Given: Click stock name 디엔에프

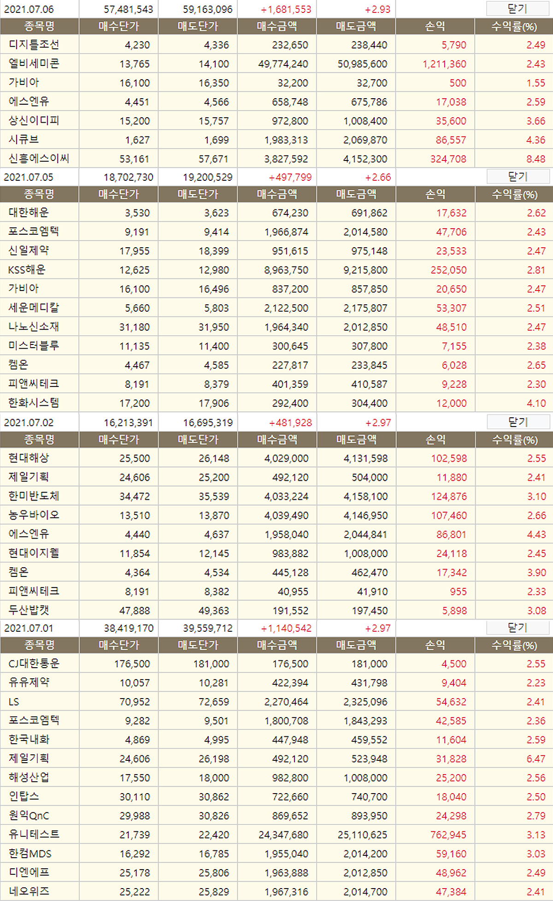Looking at the screenshot, I should click(x=29, y=873).
